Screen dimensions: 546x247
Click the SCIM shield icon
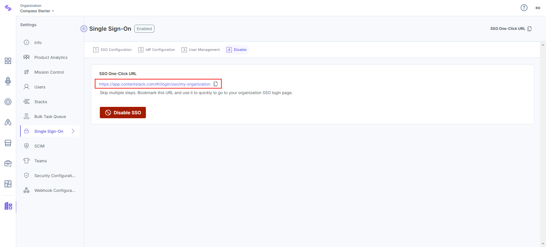(26, 146)
